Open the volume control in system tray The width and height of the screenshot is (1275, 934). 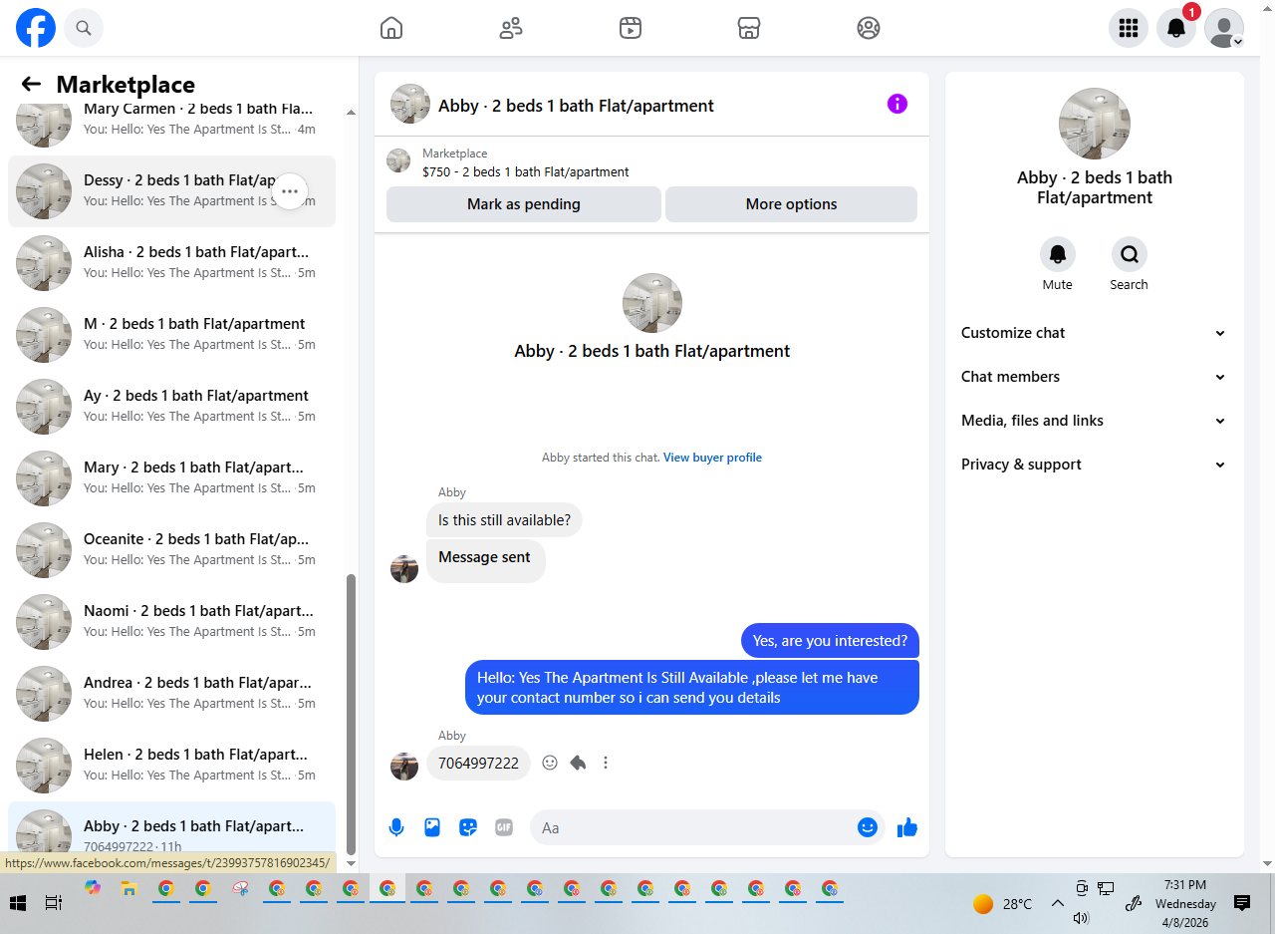click(x=1081, y=918)
